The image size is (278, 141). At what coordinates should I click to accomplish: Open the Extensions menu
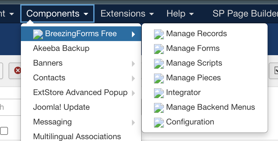[x=127, y=13]
